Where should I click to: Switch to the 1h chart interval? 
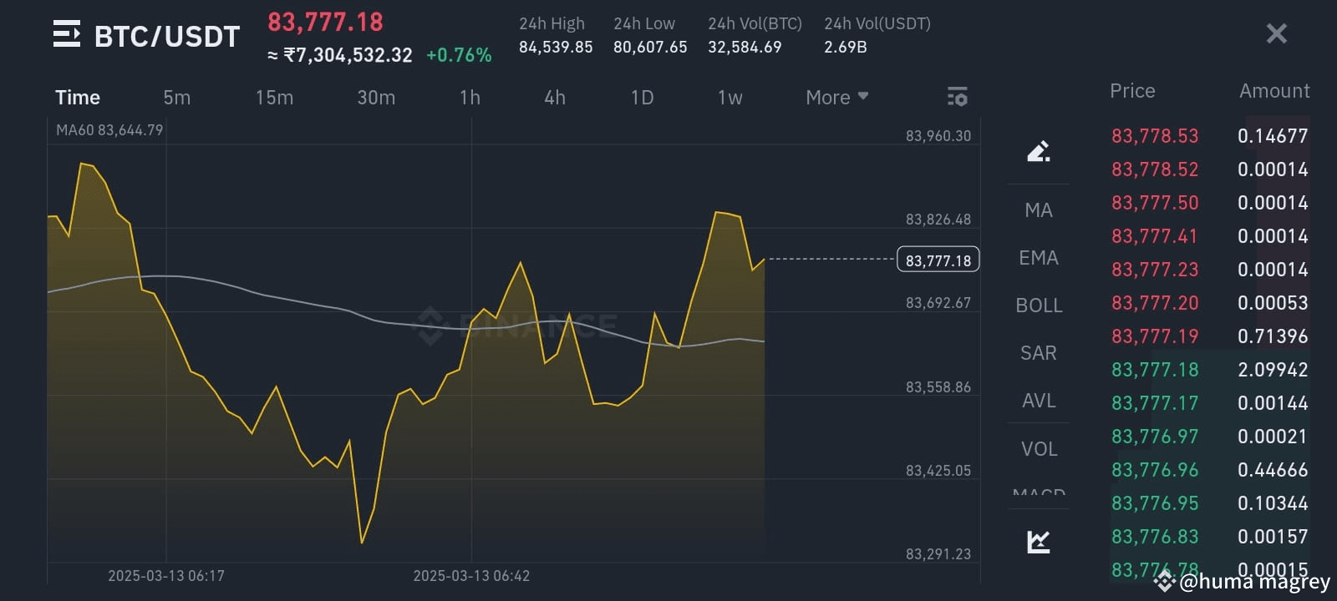470,97
